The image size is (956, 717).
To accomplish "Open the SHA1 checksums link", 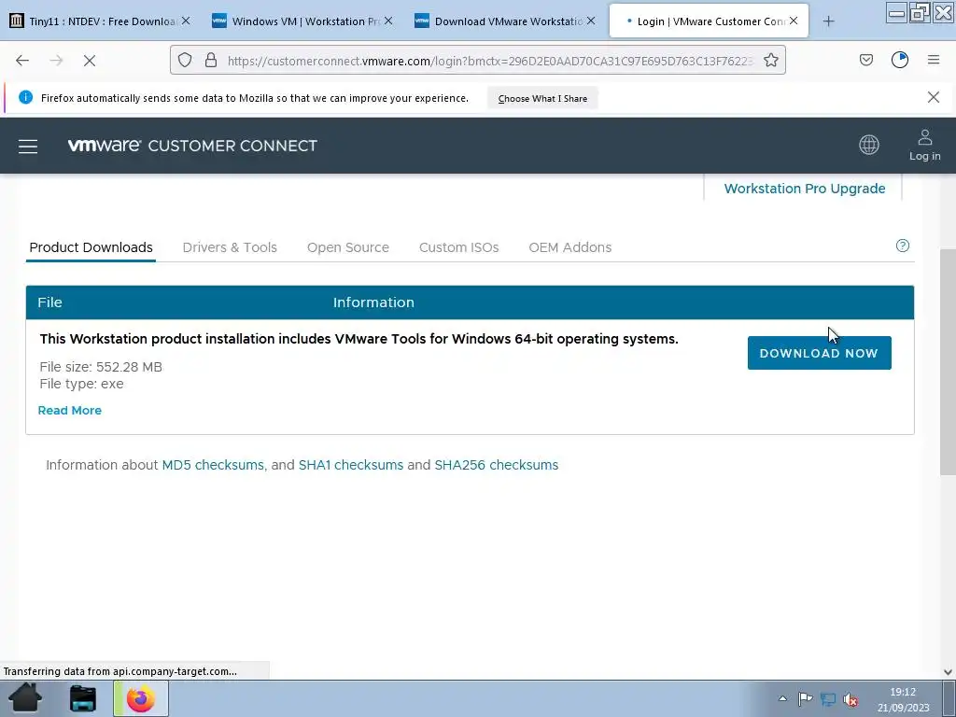I will [351, 465].
